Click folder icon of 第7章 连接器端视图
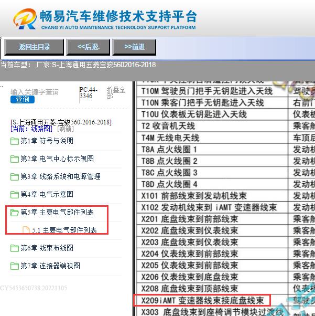Viewport: 315px width, 316px height. [x=15, y=266]
